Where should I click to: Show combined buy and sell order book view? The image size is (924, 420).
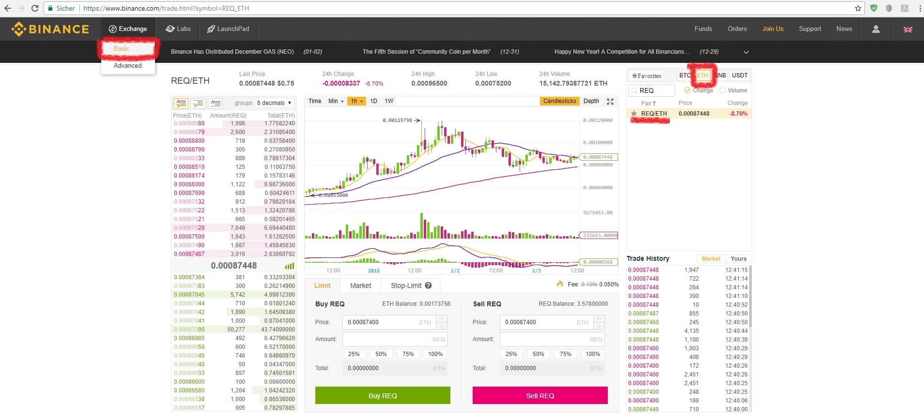tap(181, 103)
